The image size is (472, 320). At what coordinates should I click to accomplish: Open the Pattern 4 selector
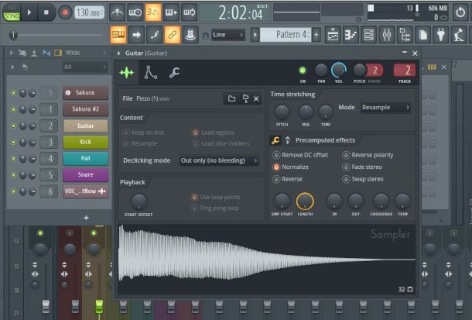coord(286,35)
